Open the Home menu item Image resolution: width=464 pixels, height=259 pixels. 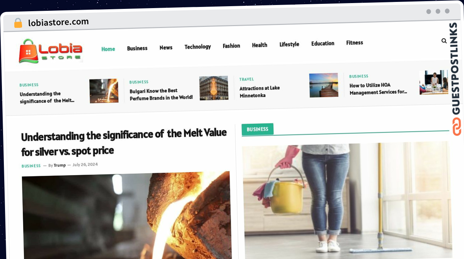tap(108, 49)
